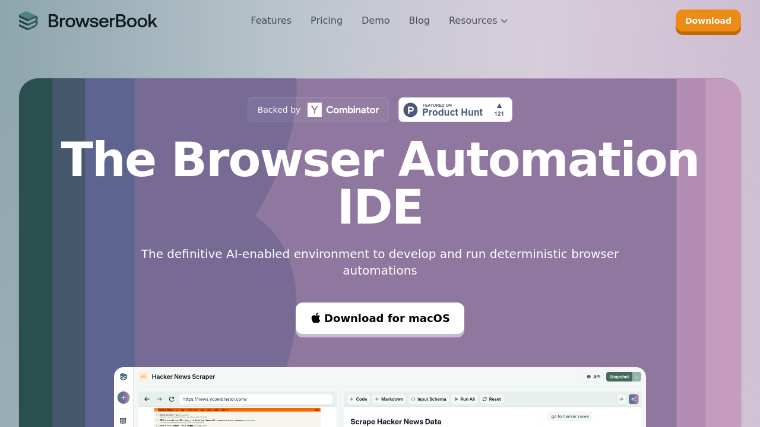
Task: Reset the notebook using the Reset button
Action: pos(491,399)
